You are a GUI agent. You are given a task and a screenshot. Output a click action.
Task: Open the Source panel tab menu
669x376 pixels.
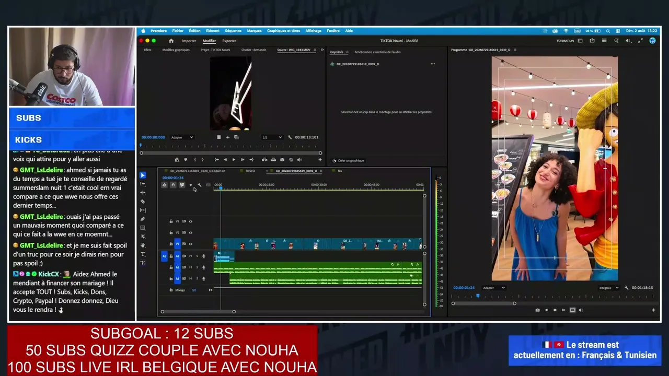pos(315,50)
